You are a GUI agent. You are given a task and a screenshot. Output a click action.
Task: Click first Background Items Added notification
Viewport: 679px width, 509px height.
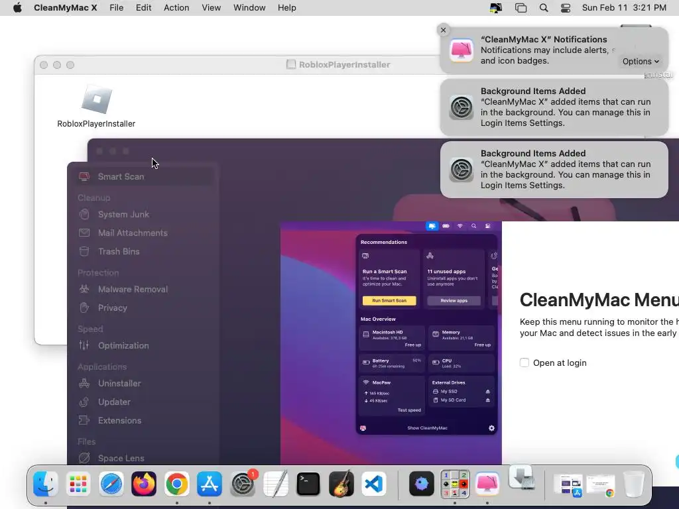tap(554, 107)
